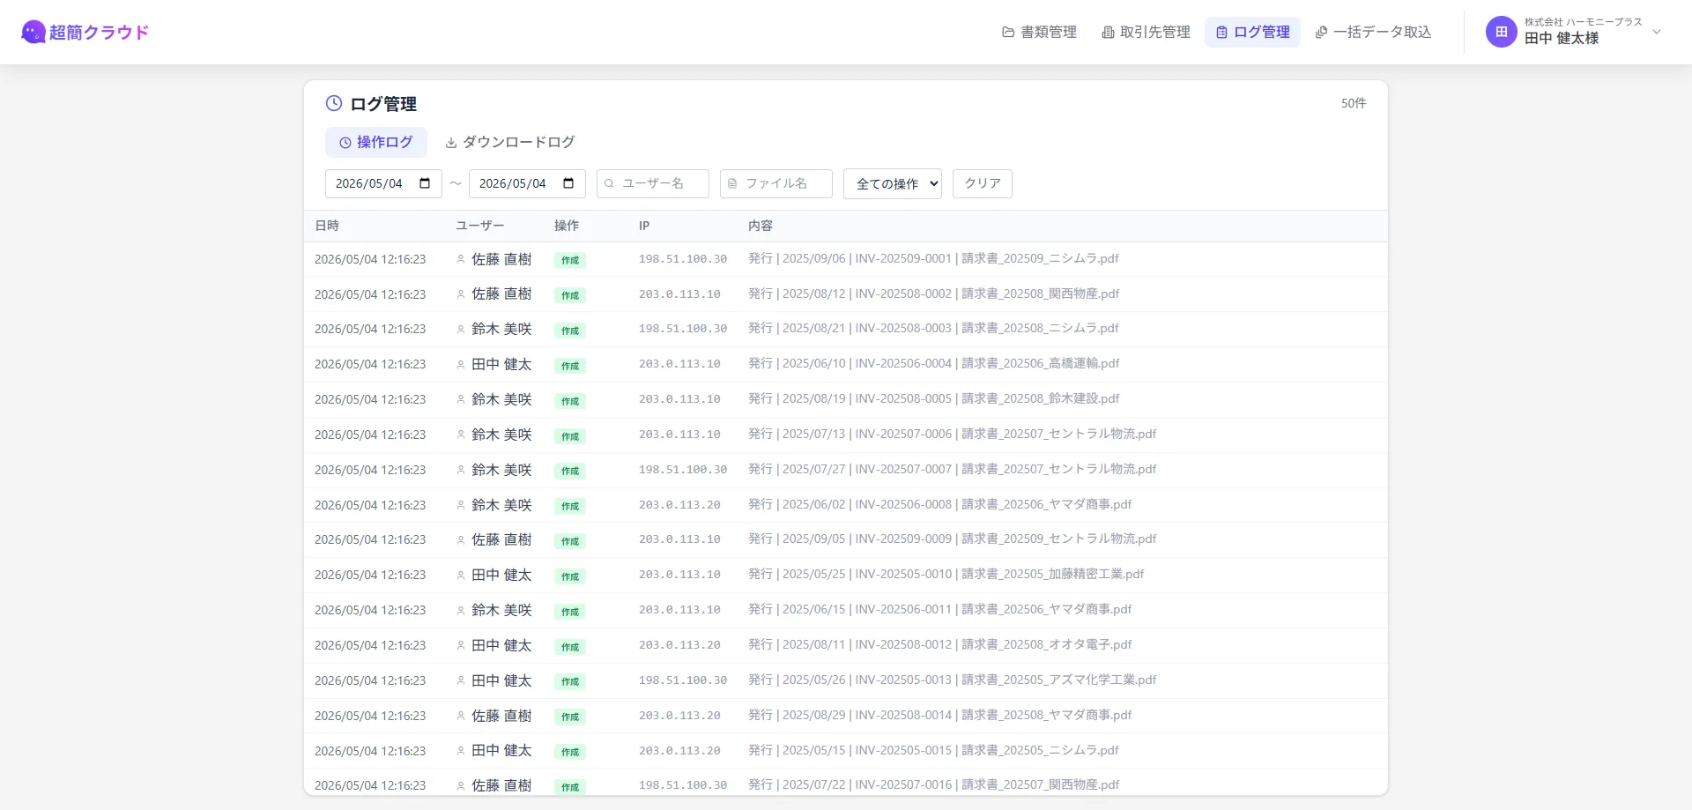Click building icon beside 取引先管理

[1108, 33]
